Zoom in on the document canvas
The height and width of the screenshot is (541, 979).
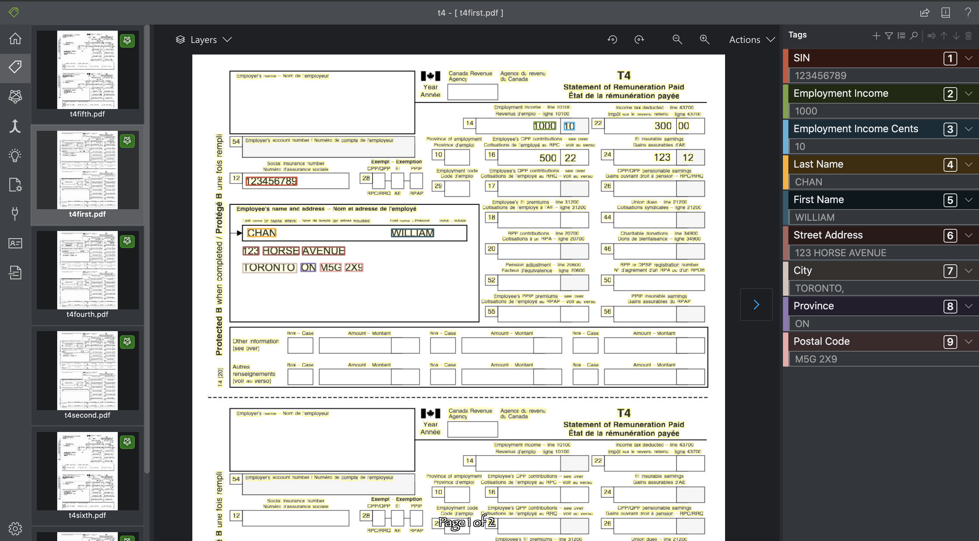[x=704, y=40]
